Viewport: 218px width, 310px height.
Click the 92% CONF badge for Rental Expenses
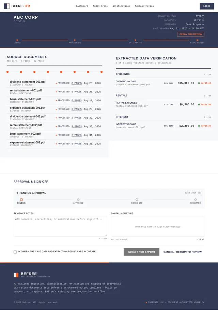[169, 105]
